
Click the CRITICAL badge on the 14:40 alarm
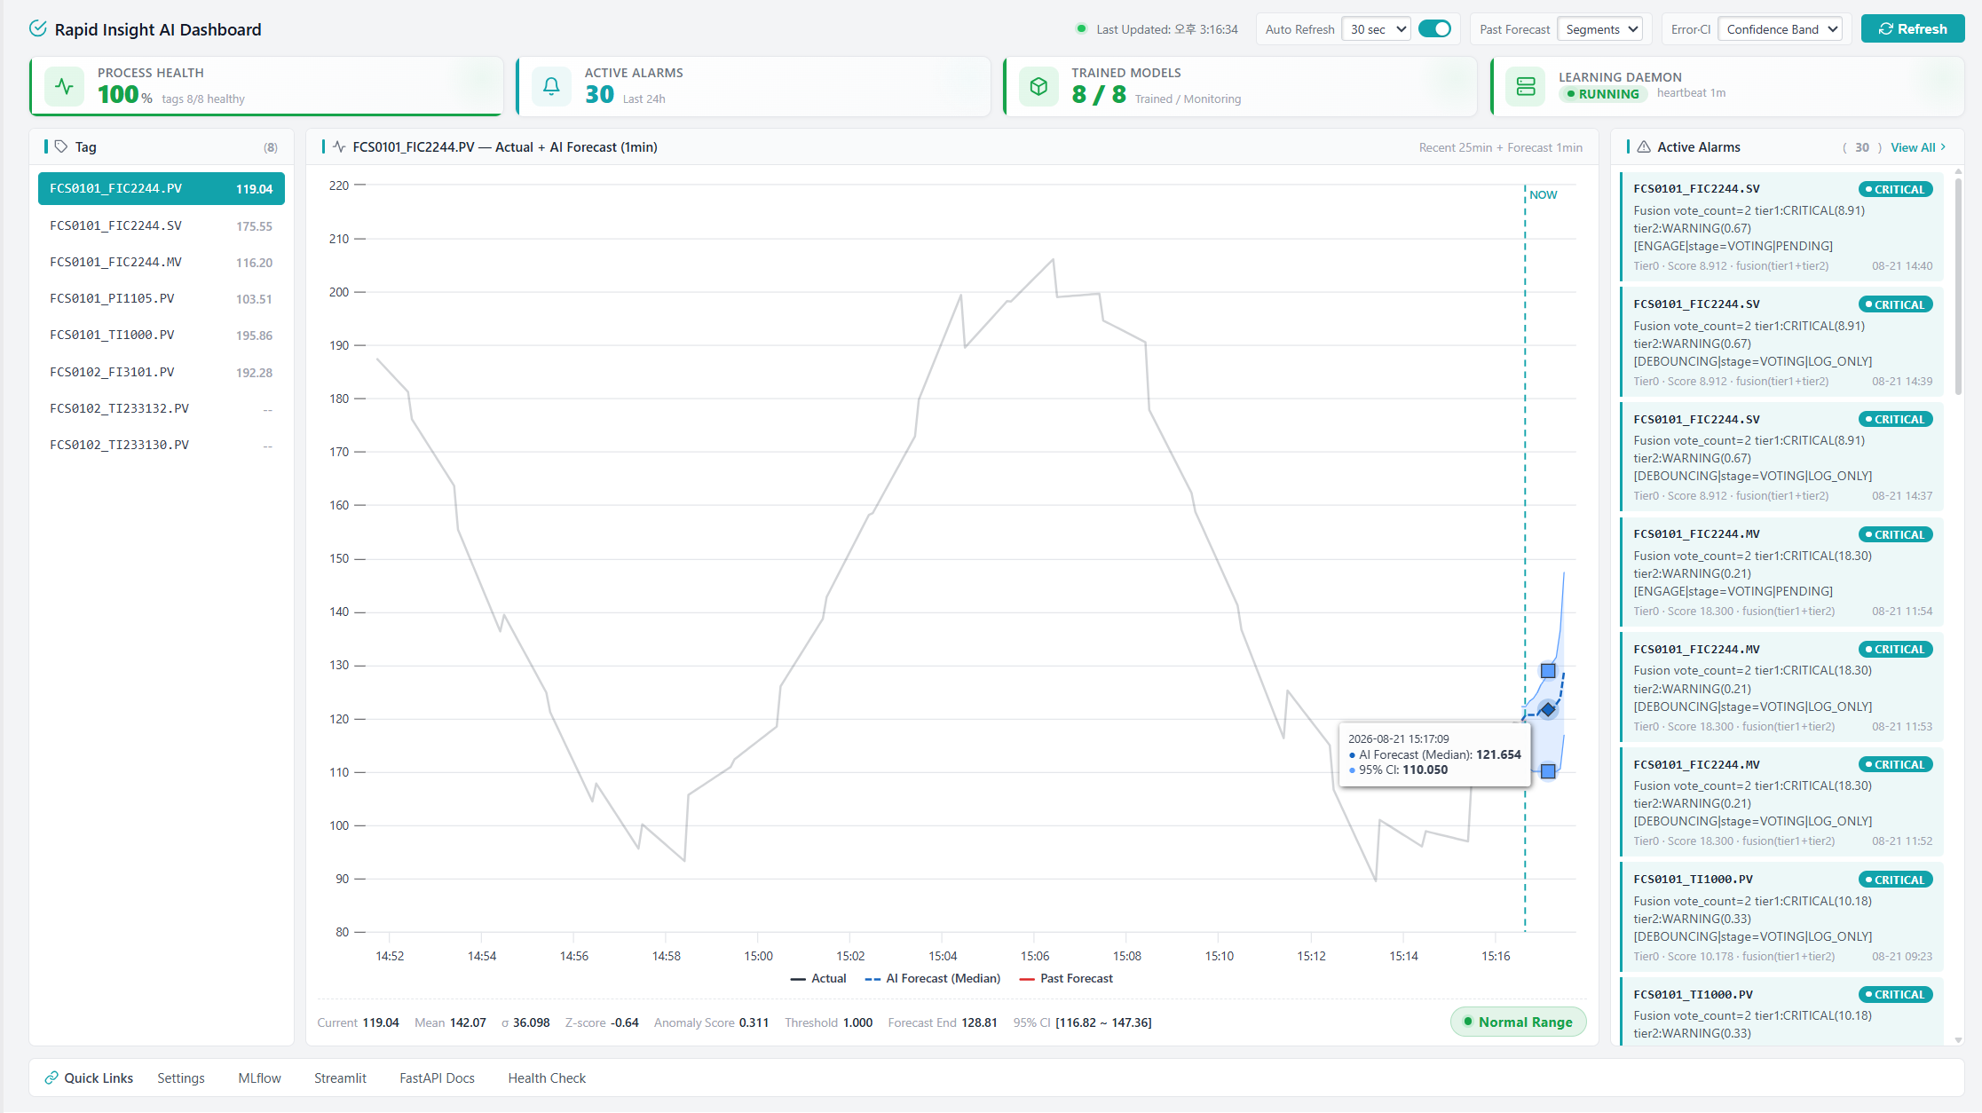coord(1895,189)
